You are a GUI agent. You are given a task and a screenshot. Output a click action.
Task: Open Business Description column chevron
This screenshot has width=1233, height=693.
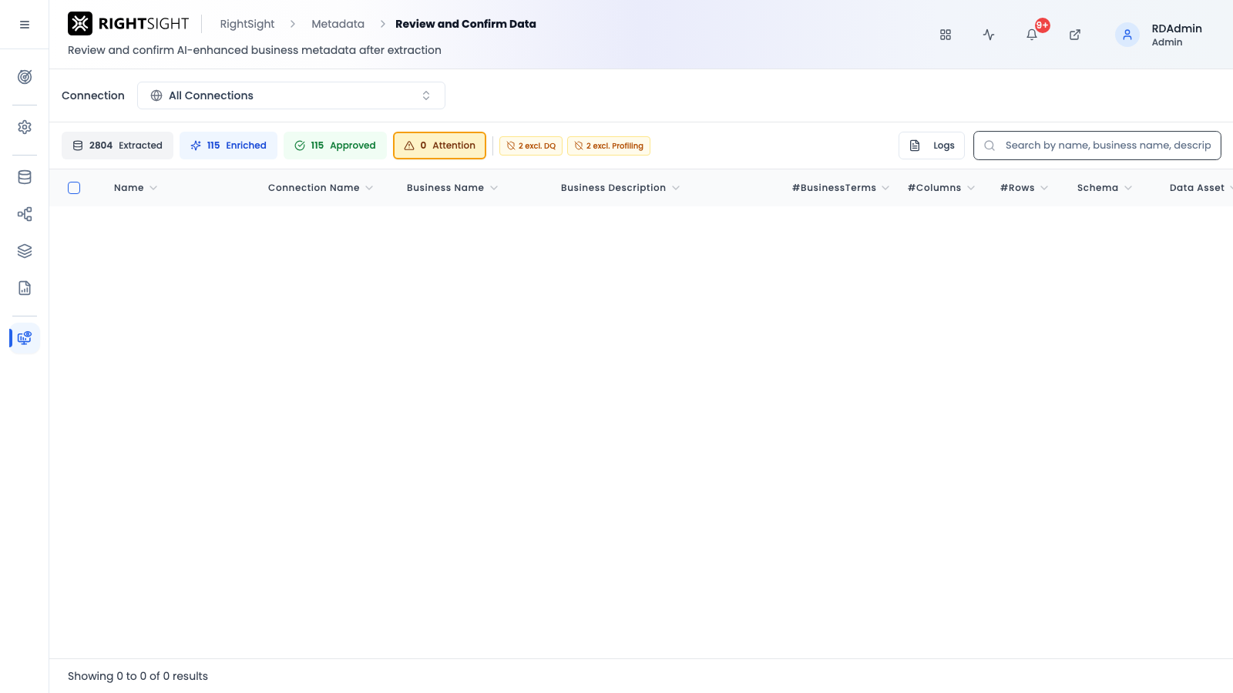pyautogui.click(x=676, y=188)
